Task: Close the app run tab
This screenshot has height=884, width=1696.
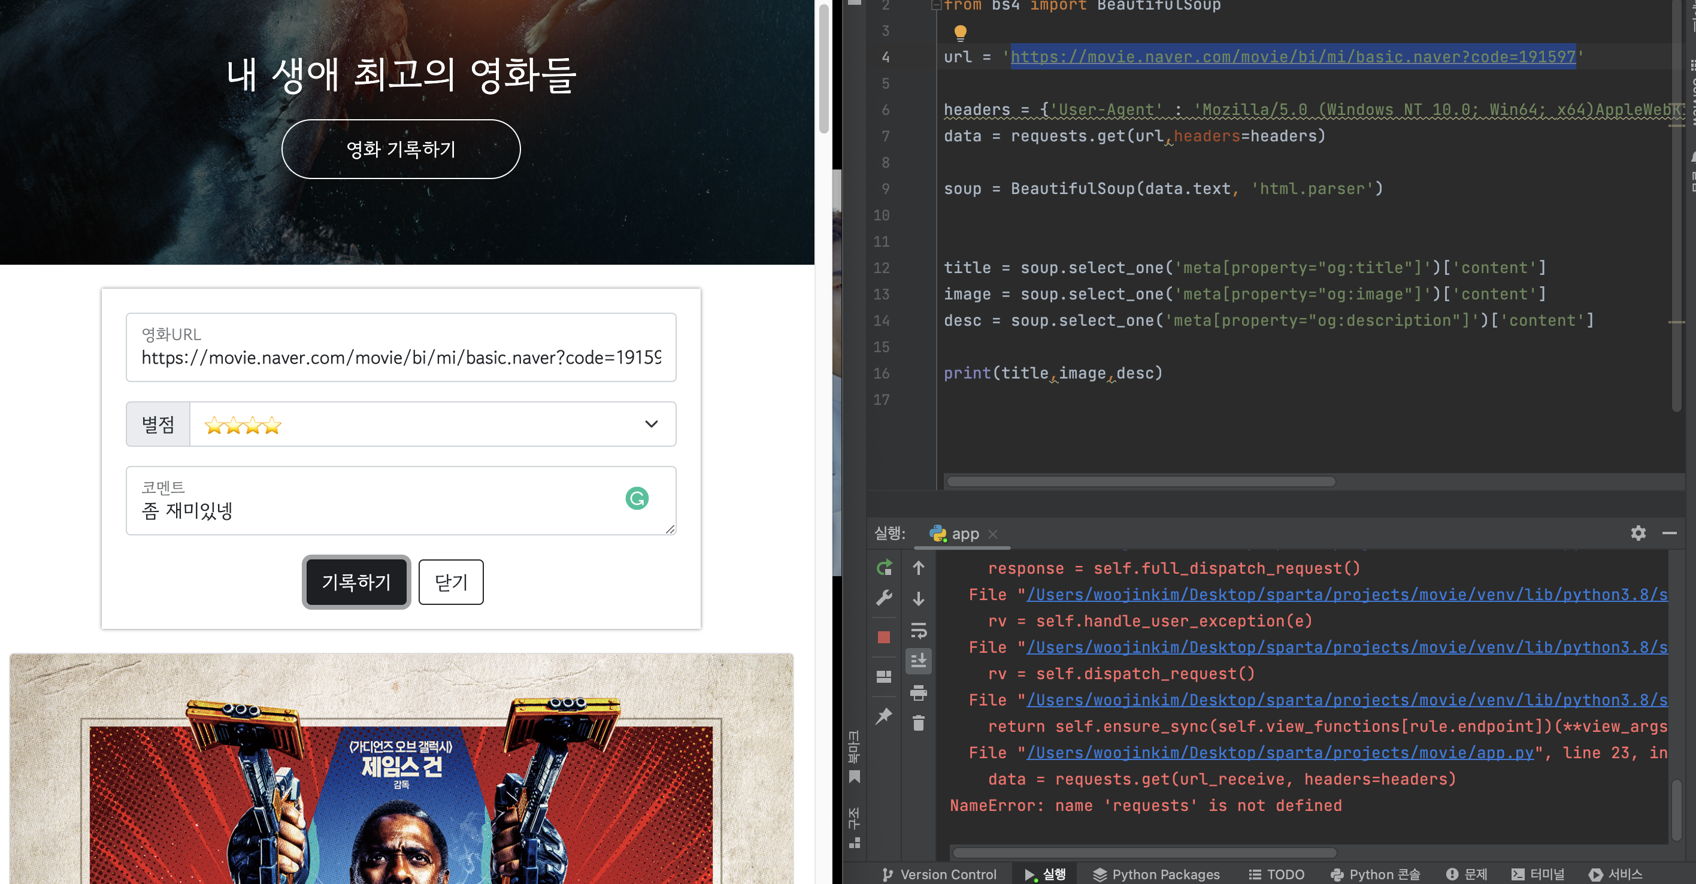Action: pos(993,534)
